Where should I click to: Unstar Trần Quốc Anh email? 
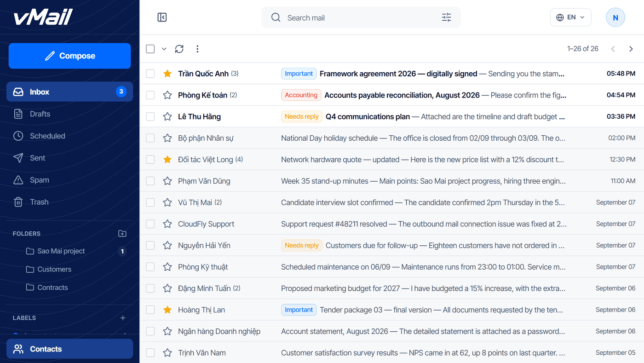point(167,74)
